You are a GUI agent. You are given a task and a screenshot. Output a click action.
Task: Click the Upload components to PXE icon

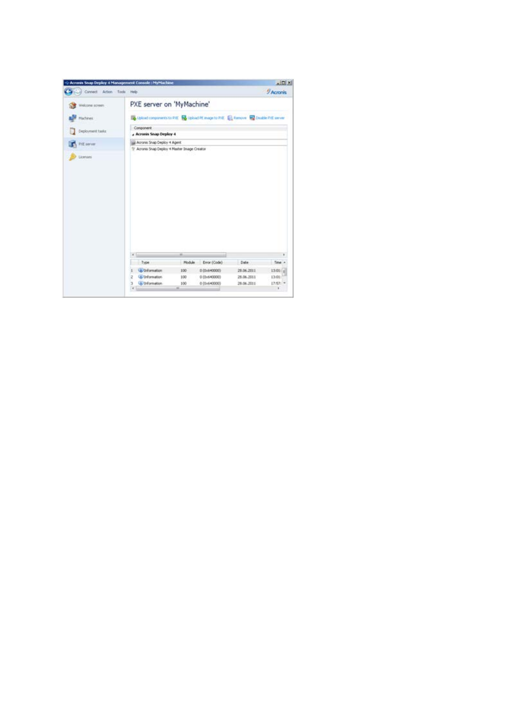[x=133, y=118]
